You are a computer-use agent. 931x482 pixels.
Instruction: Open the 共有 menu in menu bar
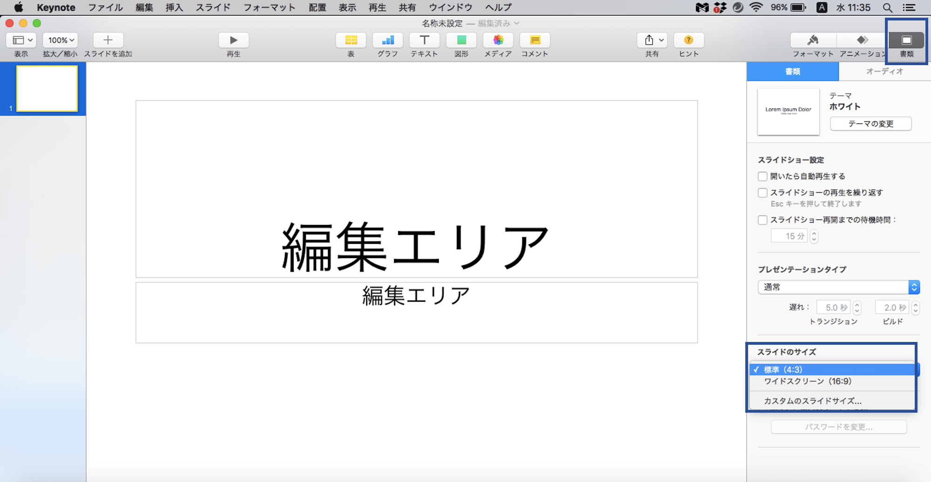[407, 7]
